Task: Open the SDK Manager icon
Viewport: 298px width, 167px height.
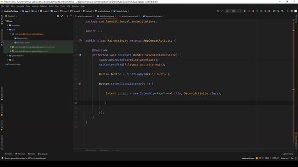Action: point(283,11)
